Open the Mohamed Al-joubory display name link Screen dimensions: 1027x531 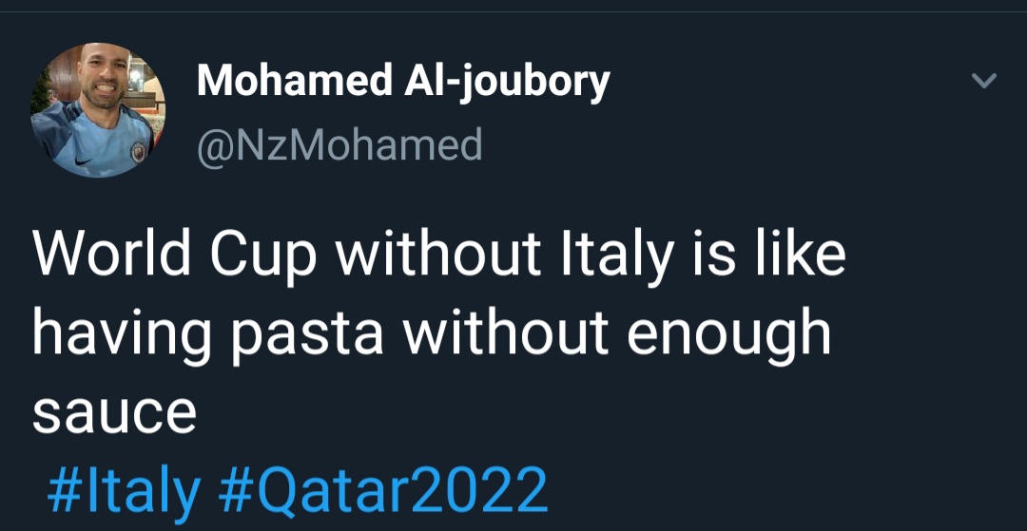tap(402, 83)
